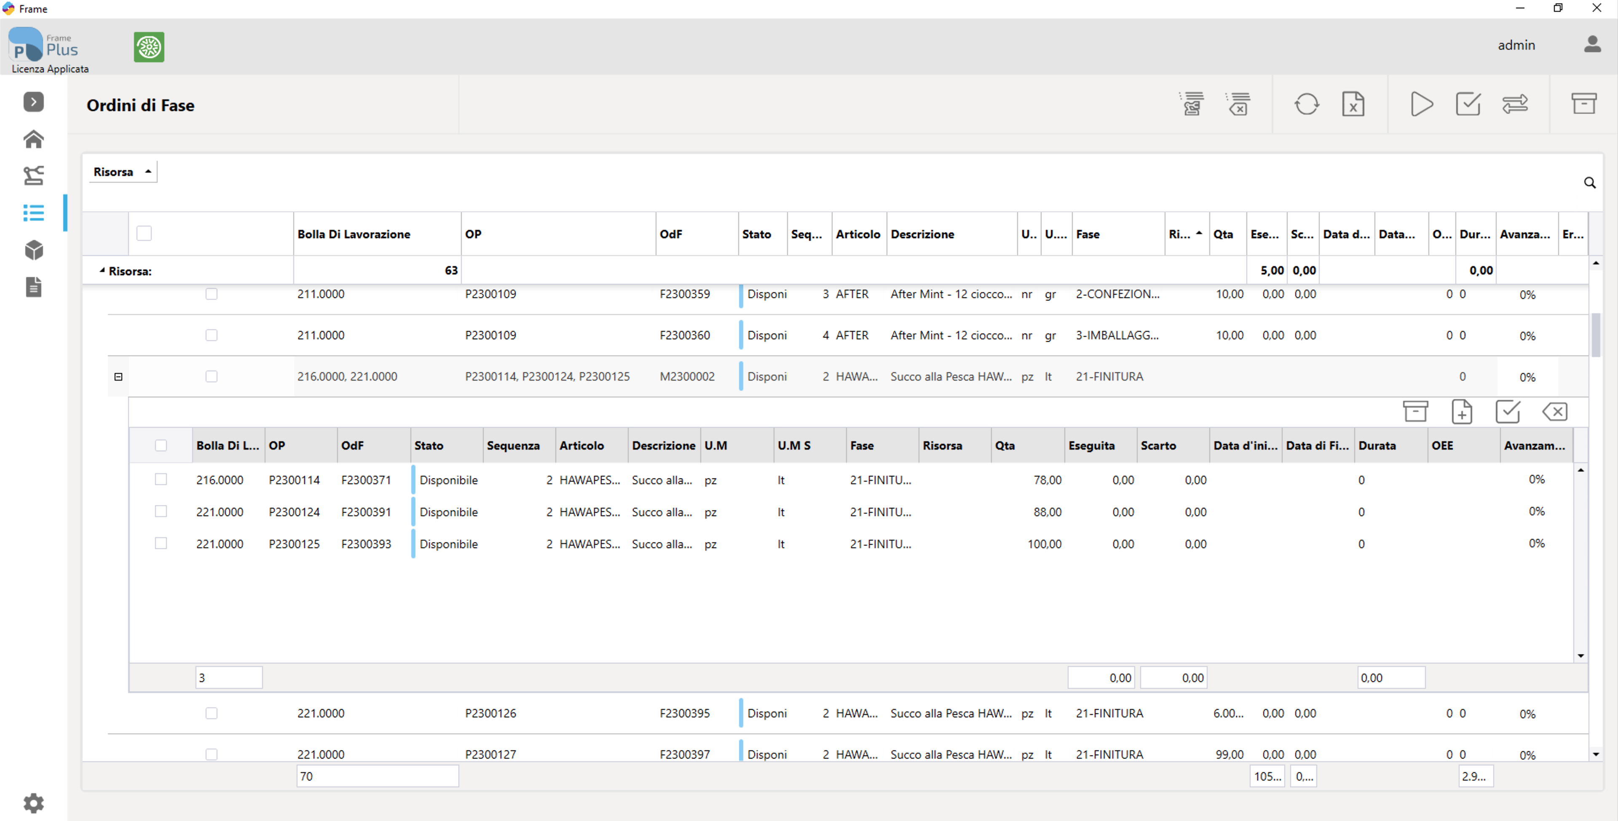This screenshot has height=821, width=1618.
Task: Check row with OdF F2300360
Action: (211, 335)
